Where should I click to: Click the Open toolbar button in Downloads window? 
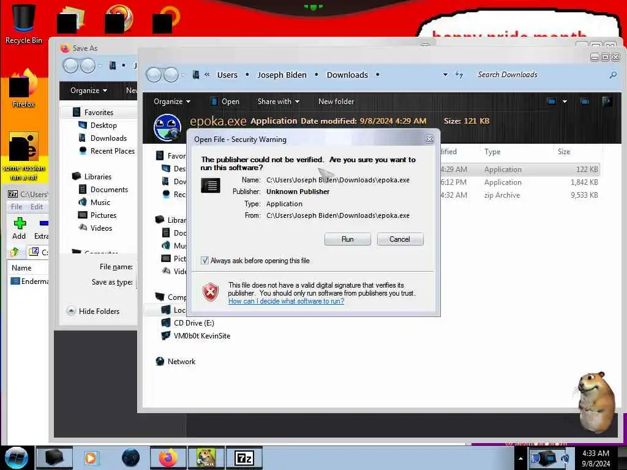(225, 102)
